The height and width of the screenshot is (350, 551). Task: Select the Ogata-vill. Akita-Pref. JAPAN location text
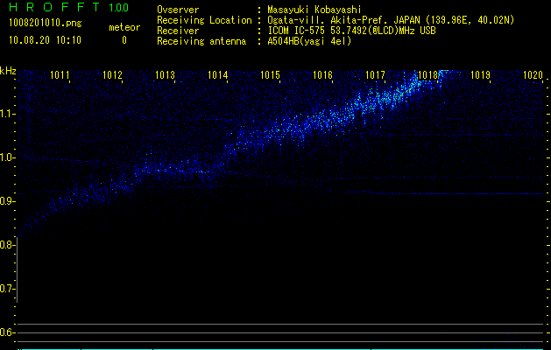[391, 20]
